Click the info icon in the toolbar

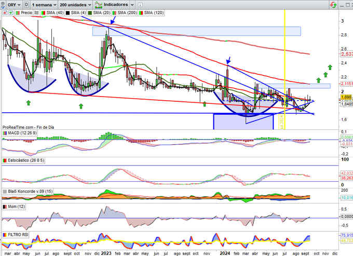coord(140,5)
